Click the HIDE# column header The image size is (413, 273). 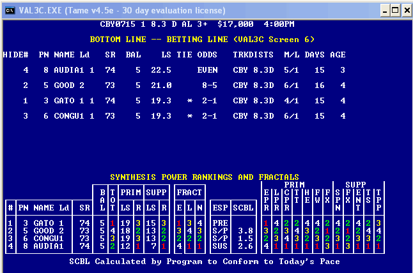(15, 55)
